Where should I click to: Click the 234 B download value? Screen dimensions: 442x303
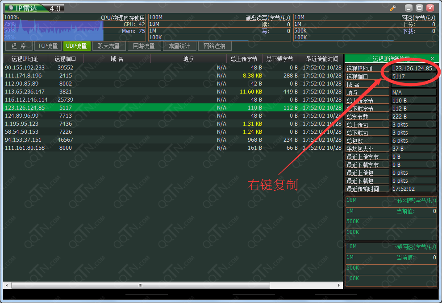click(290, 139)
